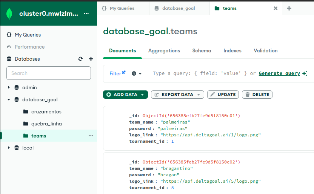Create a new database with plus icon

pyautogui.click(x=91, y=59)
